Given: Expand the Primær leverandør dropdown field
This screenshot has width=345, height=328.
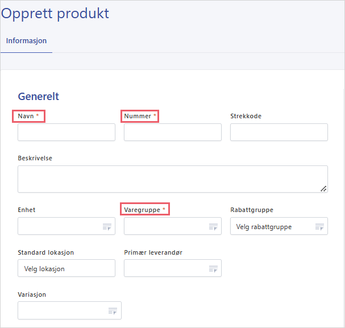Looking at the screenshot, I should pos(165,268).
